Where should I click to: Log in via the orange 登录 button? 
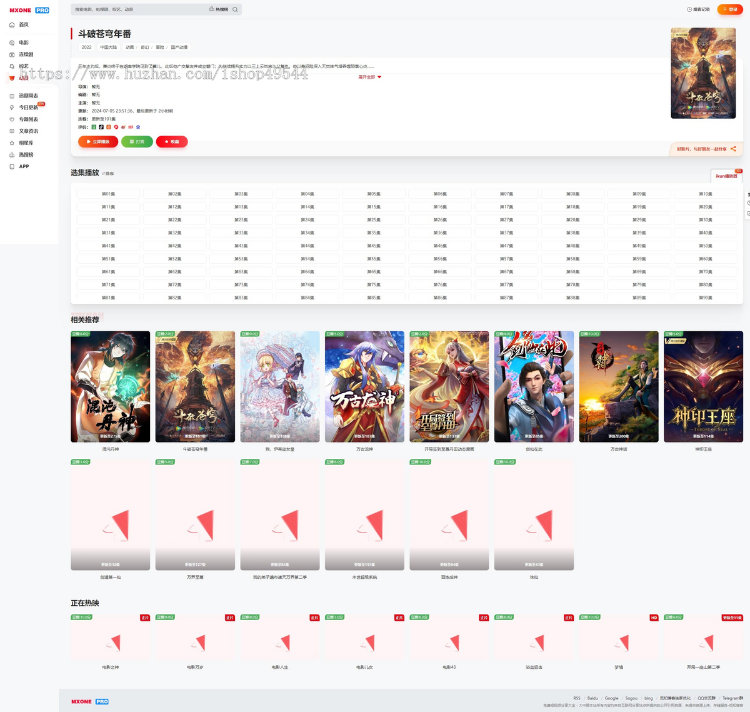730,9
